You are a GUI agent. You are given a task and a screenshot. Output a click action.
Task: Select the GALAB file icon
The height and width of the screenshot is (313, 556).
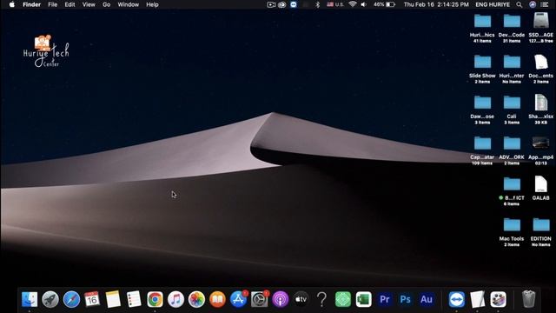pos(540,184)
